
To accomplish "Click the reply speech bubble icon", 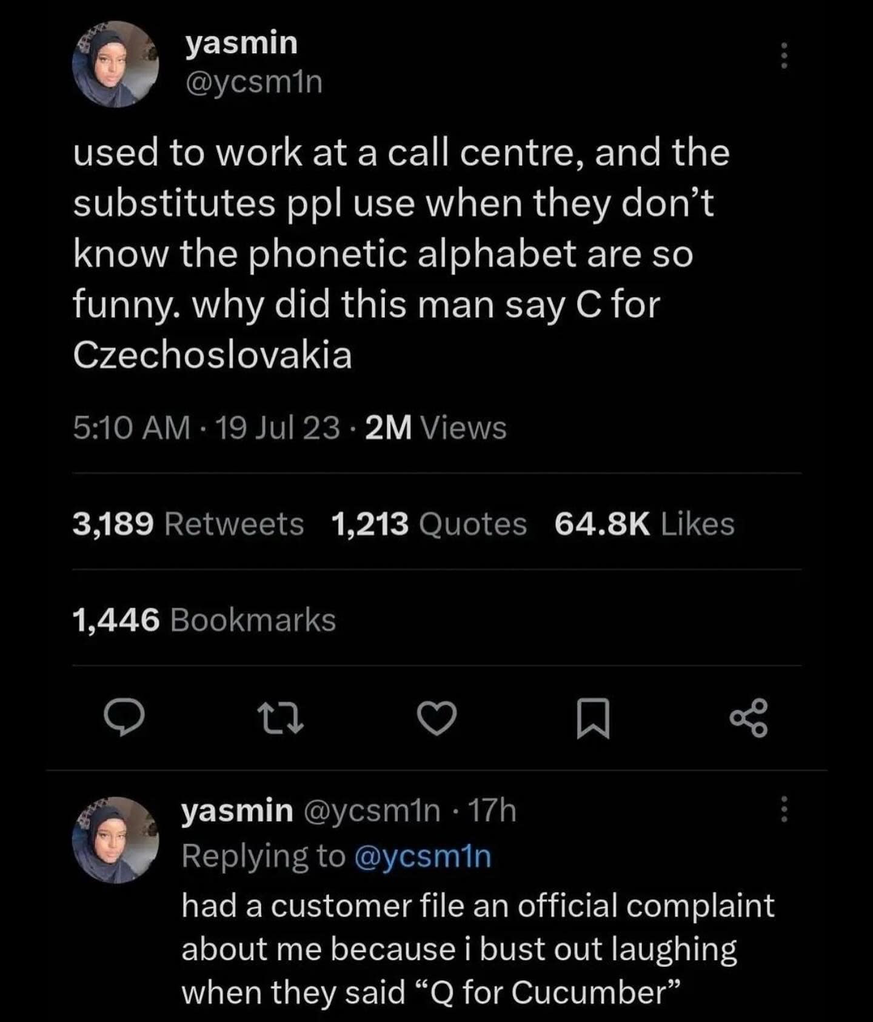I will pos(123,718).
